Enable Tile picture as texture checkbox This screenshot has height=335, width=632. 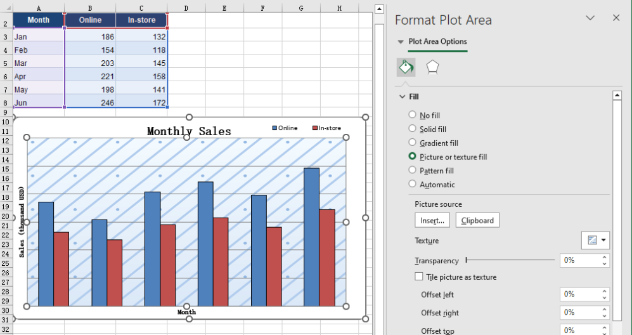click(x=419, y=277)
